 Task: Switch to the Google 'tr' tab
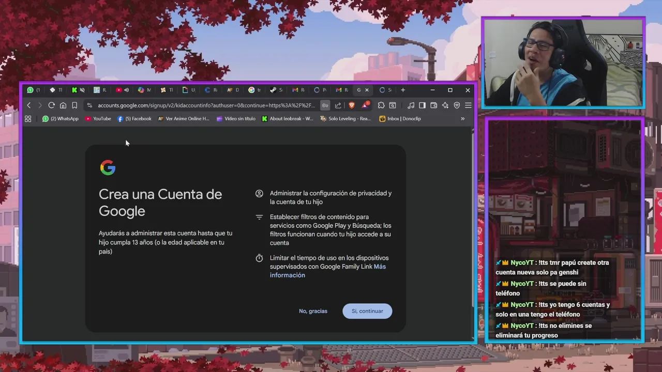(x=254, y=90)
